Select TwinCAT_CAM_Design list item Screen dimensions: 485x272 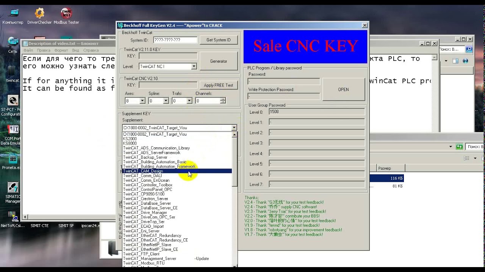(x=177, y=171)
